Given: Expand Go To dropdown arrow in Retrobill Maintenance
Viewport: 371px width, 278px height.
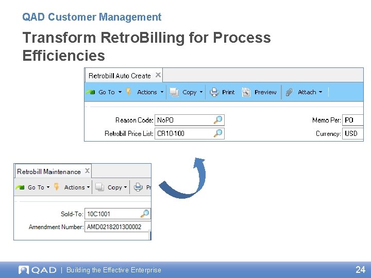Looking at the screenshot, I should click(48, 187).
